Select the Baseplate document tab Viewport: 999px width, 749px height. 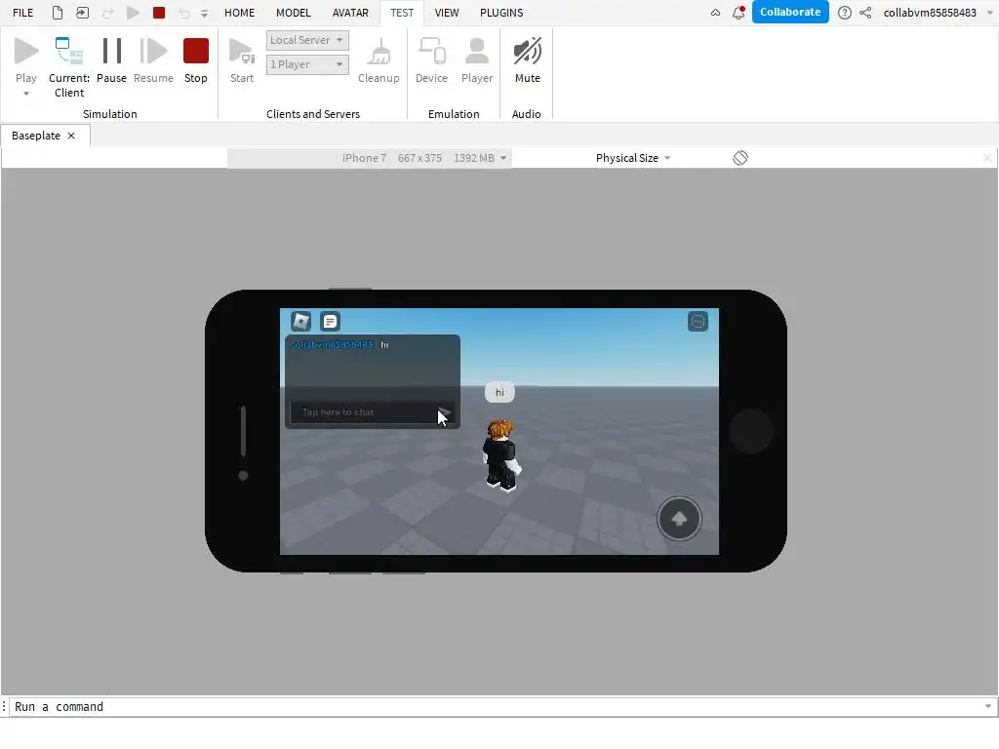tap(36, 136)
